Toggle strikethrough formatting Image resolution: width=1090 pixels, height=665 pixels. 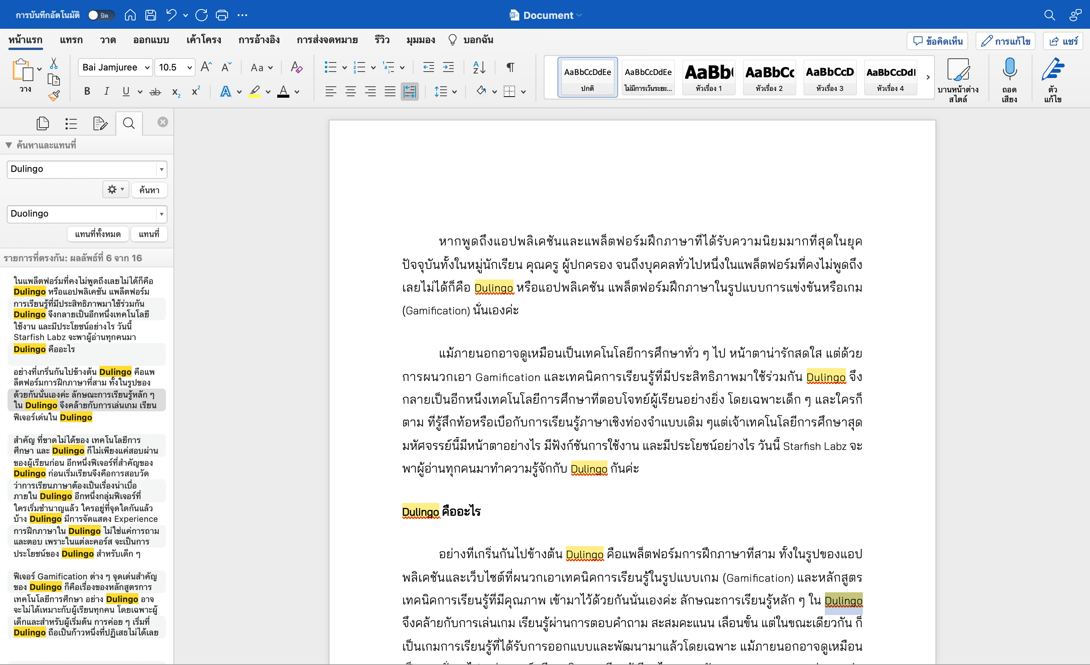coord(155,92)
